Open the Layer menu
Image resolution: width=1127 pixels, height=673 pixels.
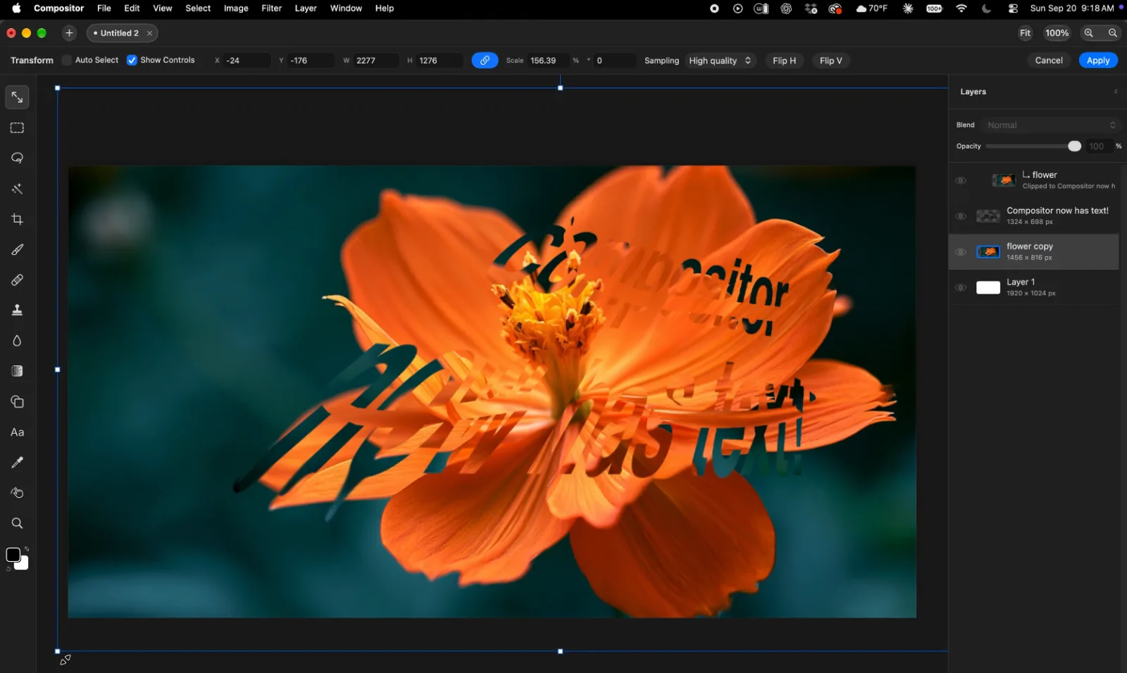(x=306, y=8)
